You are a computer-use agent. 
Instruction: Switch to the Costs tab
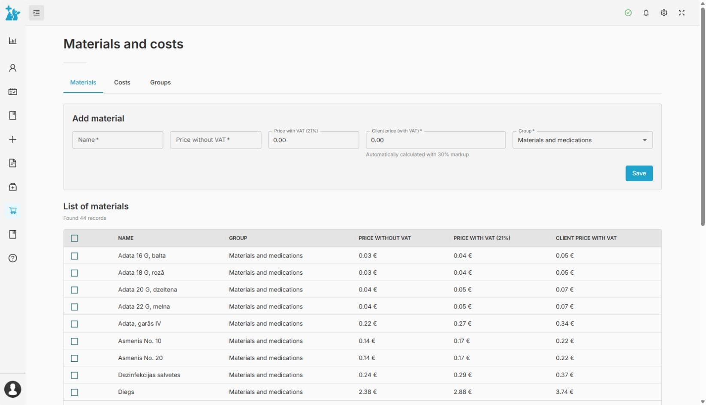[x=122, y=82]
